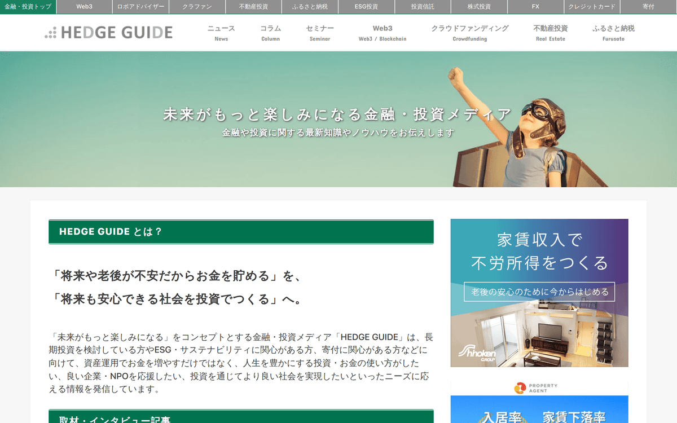The width and height of the screenshot is (677, 423).
Task: Select the クレジットカード tab
Action: (592, 7)
